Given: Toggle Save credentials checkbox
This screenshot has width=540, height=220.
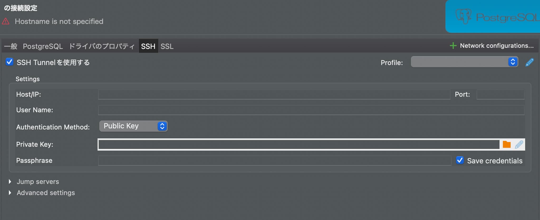Looking at the screenshot, I should pyautogui.click(x=460, y=160).
